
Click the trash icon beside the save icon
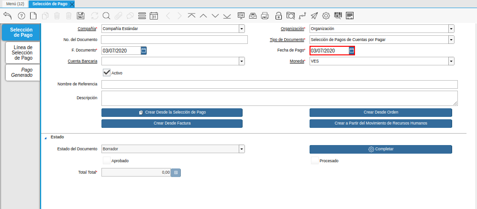(69, 15)
